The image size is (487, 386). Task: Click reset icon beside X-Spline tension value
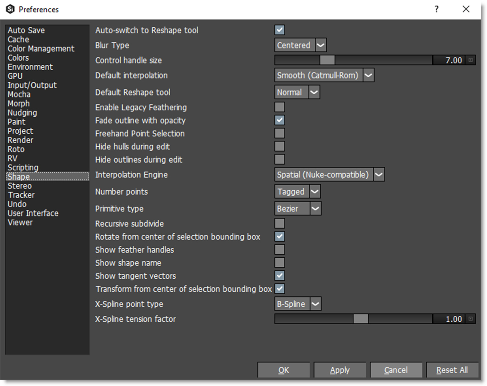point(471,319)
